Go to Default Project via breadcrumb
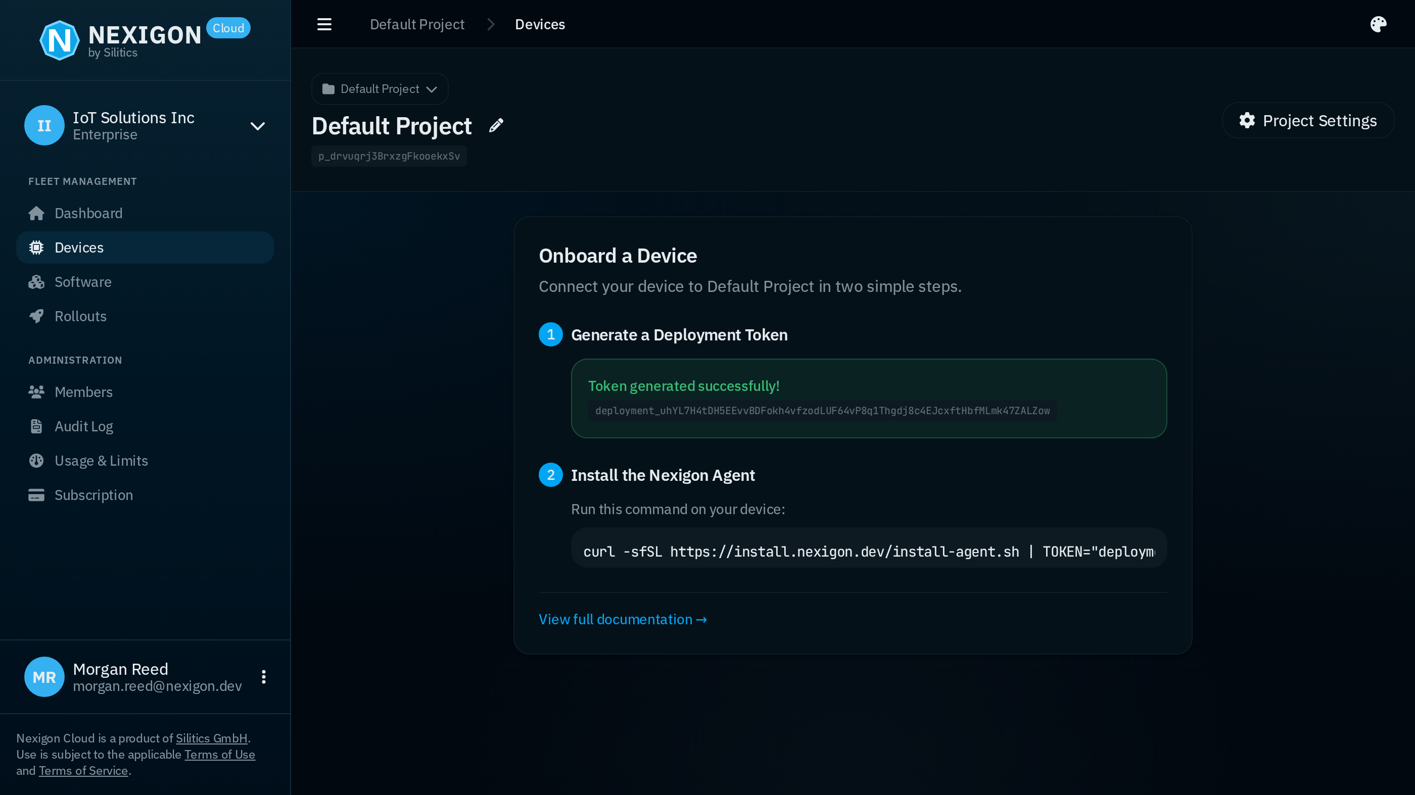 pyautogui.click(x=417, y=24)
